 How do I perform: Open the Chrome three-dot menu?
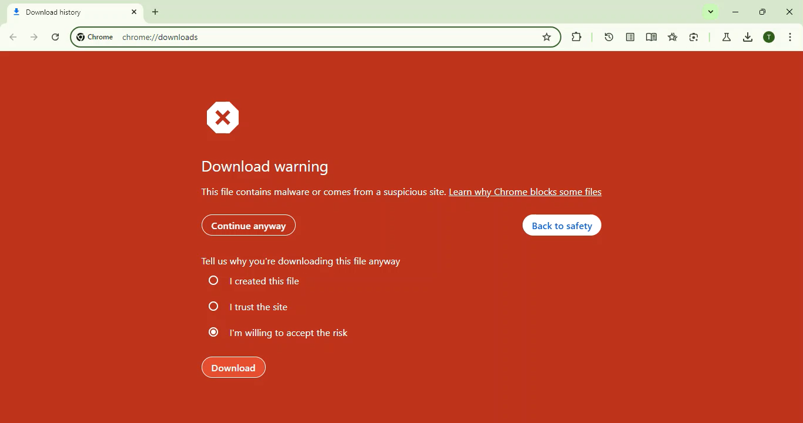pyautogui.click(x=790, y=37)
